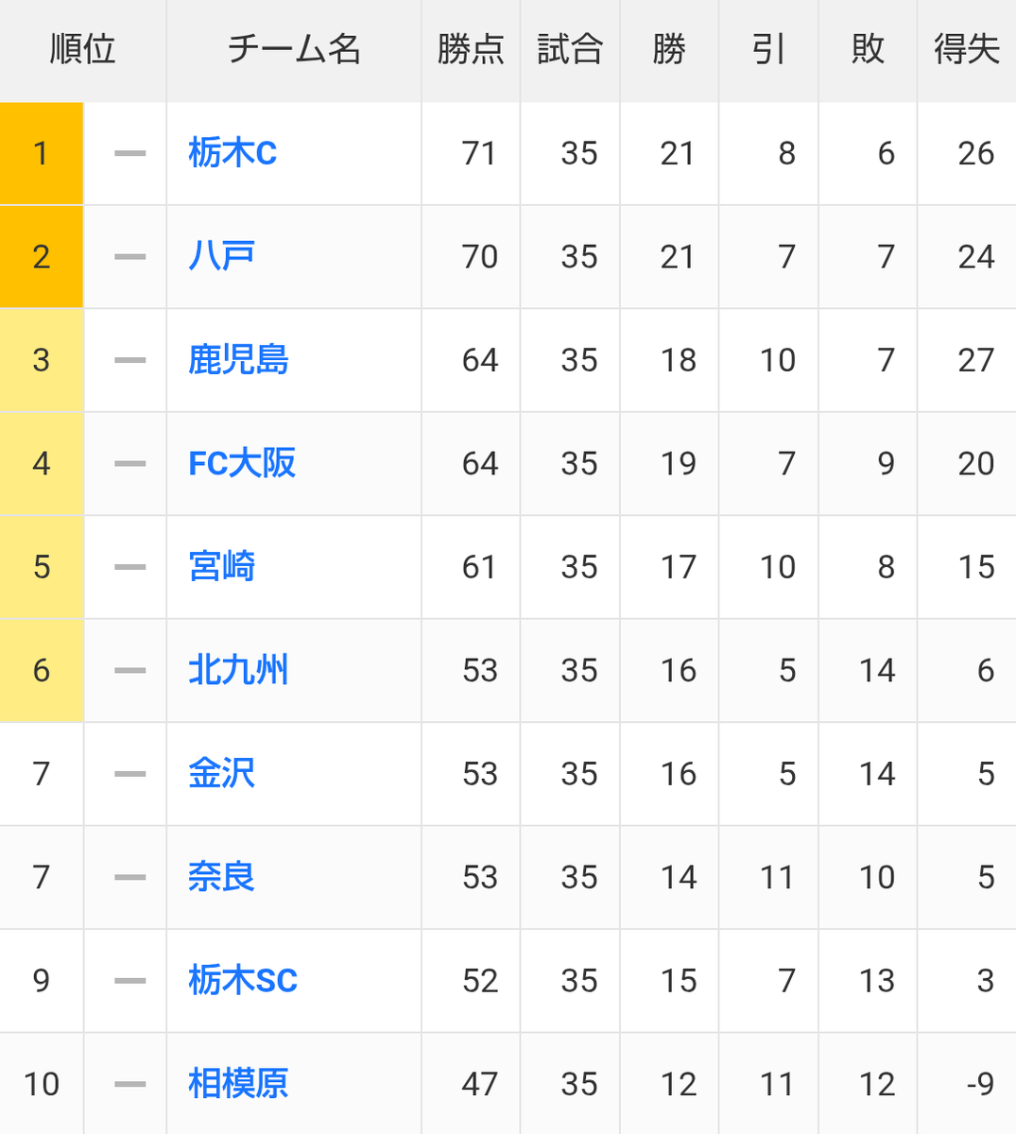The height and width of the screenshot is (1134, 1016).
Task: Click the 北九州 team name
Action: pos(238,670)
